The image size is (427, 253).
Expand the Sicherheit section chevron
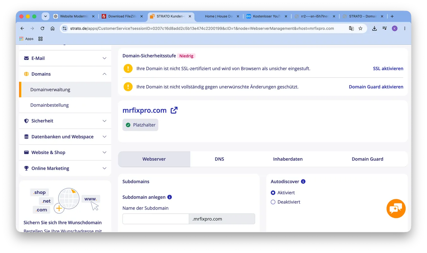105,121
